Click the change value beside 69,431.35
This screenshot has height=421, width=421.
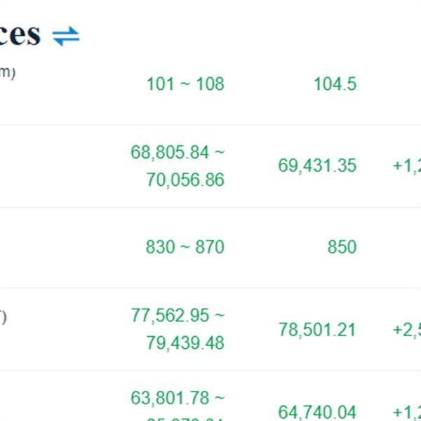(406, 166)
